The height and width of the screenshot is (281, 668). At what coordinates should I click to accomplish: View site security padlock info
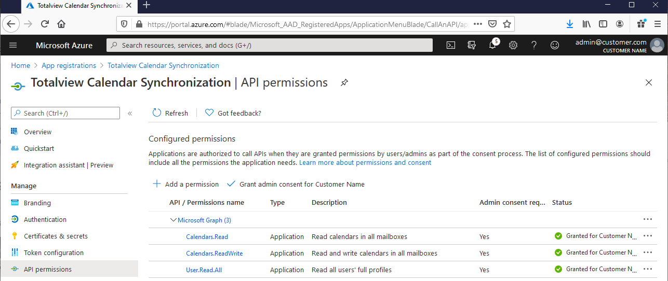(138, 24)
